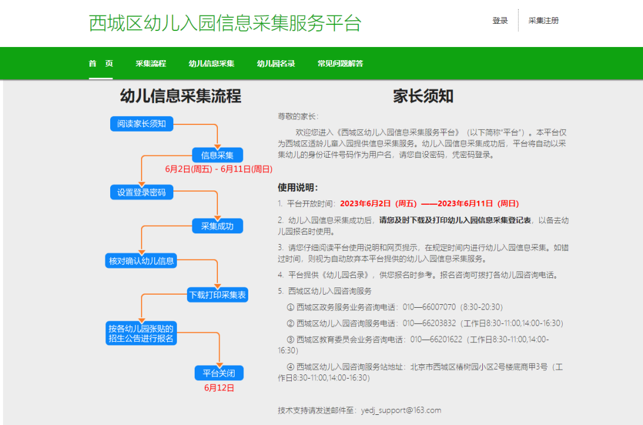This screenshot has width=643, height=425.
Task: Click the 家长须知 heading
Action: tap(423, 96)
